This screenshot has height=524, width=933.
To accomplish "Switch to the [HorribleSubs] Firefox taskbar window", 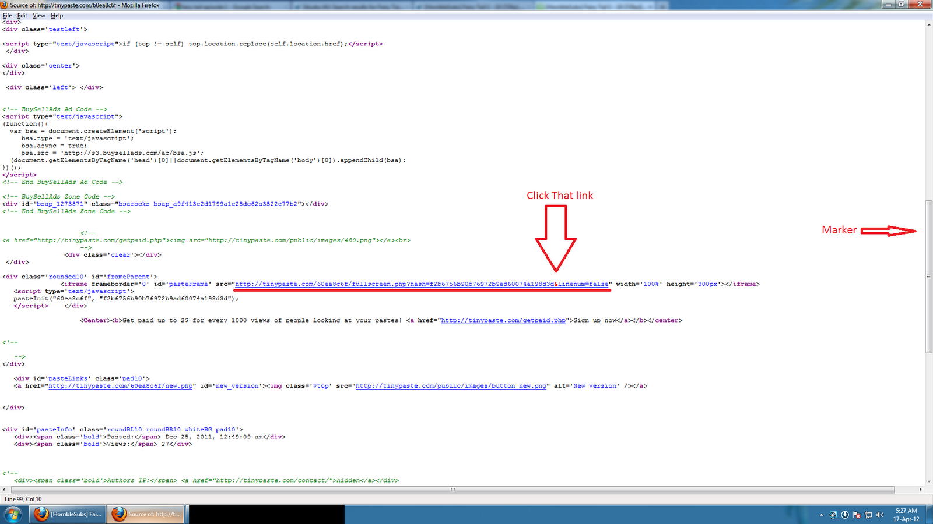I will click(68, 514).
